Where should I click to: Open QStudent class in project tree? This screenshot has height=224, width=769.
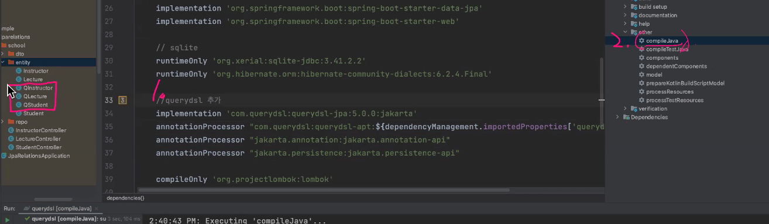pos(35,105)
